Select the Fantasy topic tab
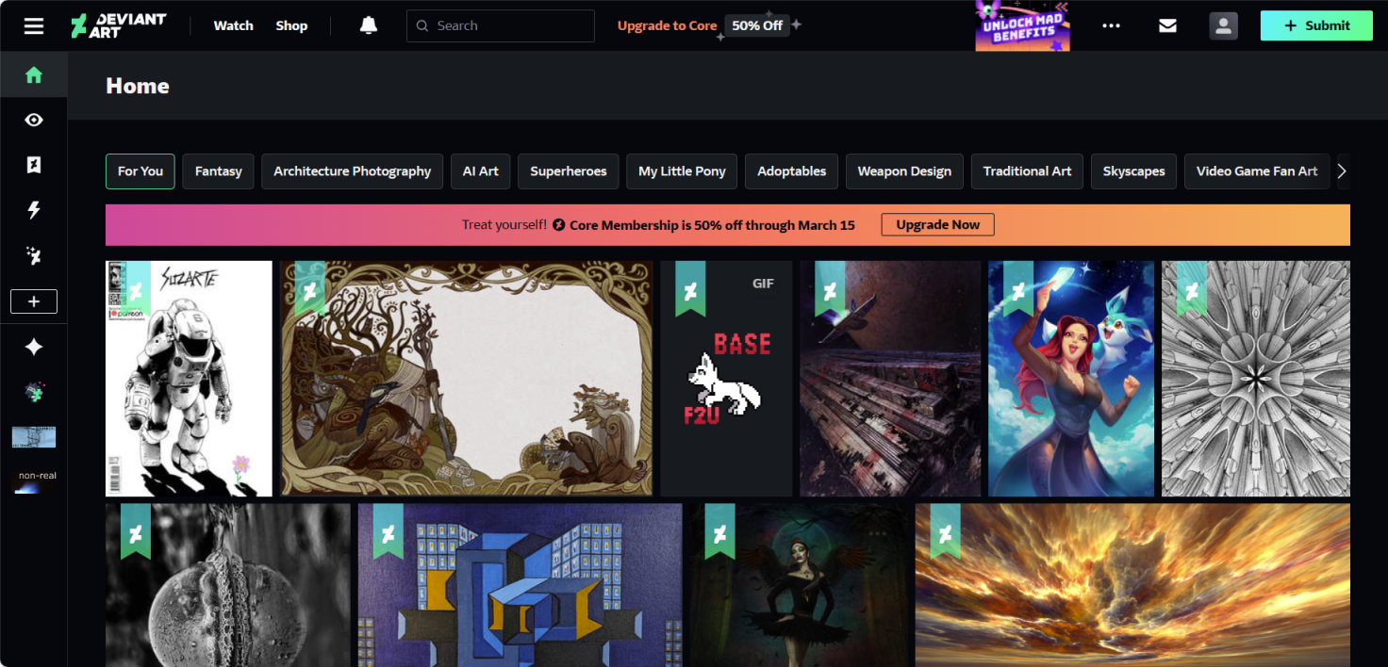1388x667 pixels. (x=218, y=171)
